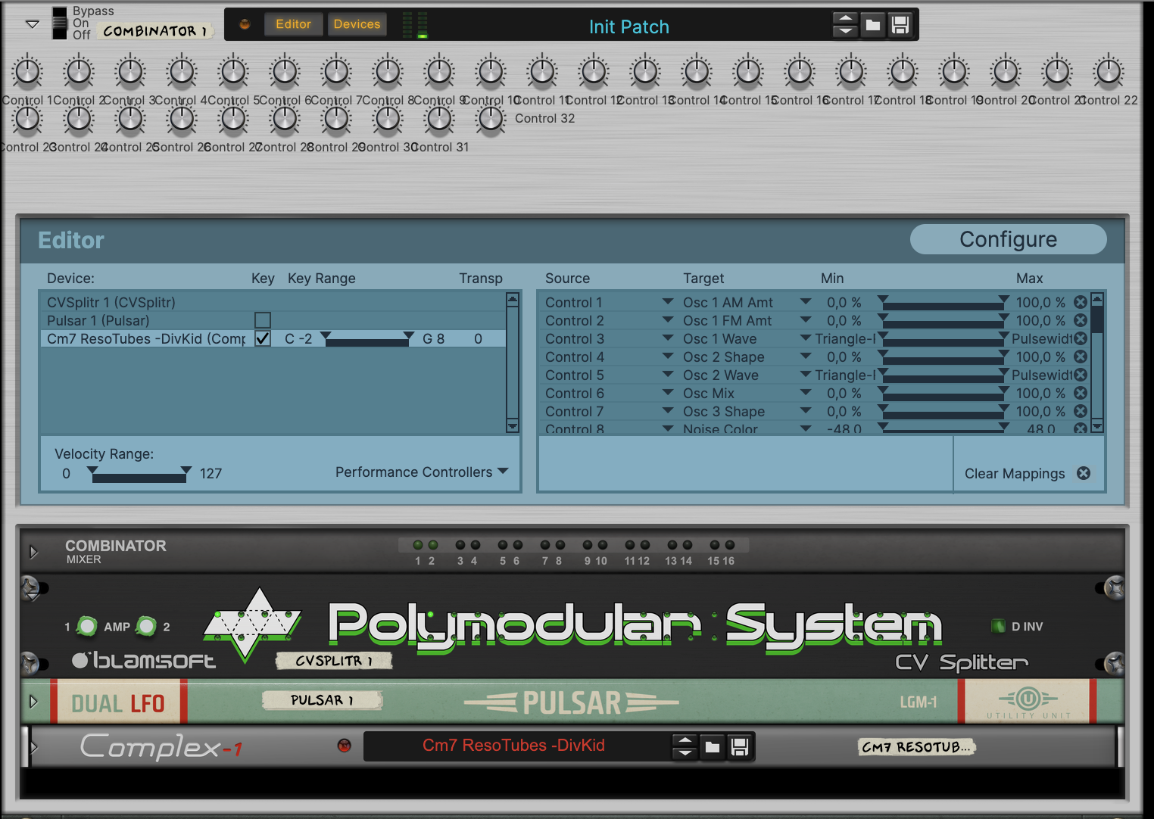
Task: Click the Control 32 knob
Action: click(491, 119)
